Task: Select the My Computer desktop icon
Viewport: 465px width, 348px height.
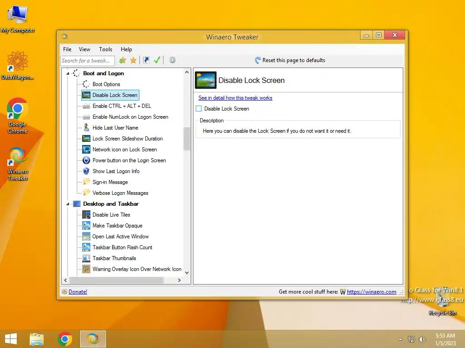Action: pos(18,19)
